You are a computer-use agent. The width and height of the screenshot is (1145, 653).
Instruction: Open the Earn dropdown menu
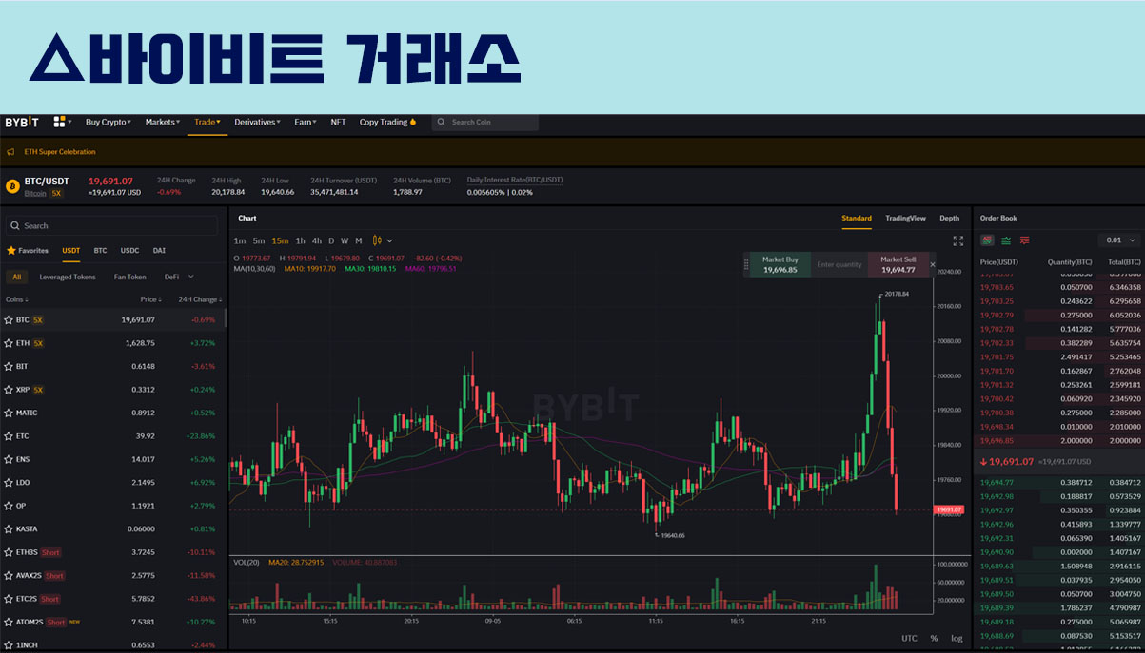(x=306, y=122)
